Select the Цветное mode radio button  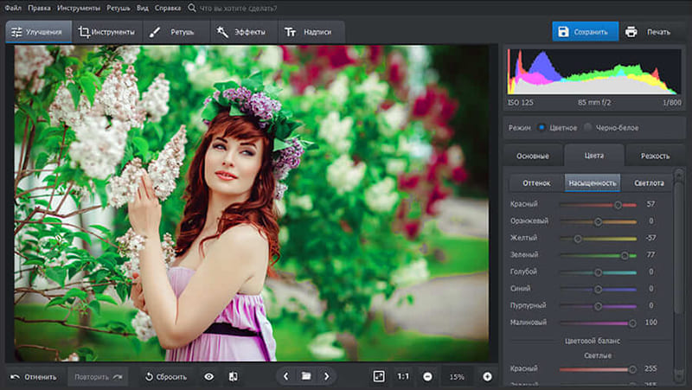point(541,127)
